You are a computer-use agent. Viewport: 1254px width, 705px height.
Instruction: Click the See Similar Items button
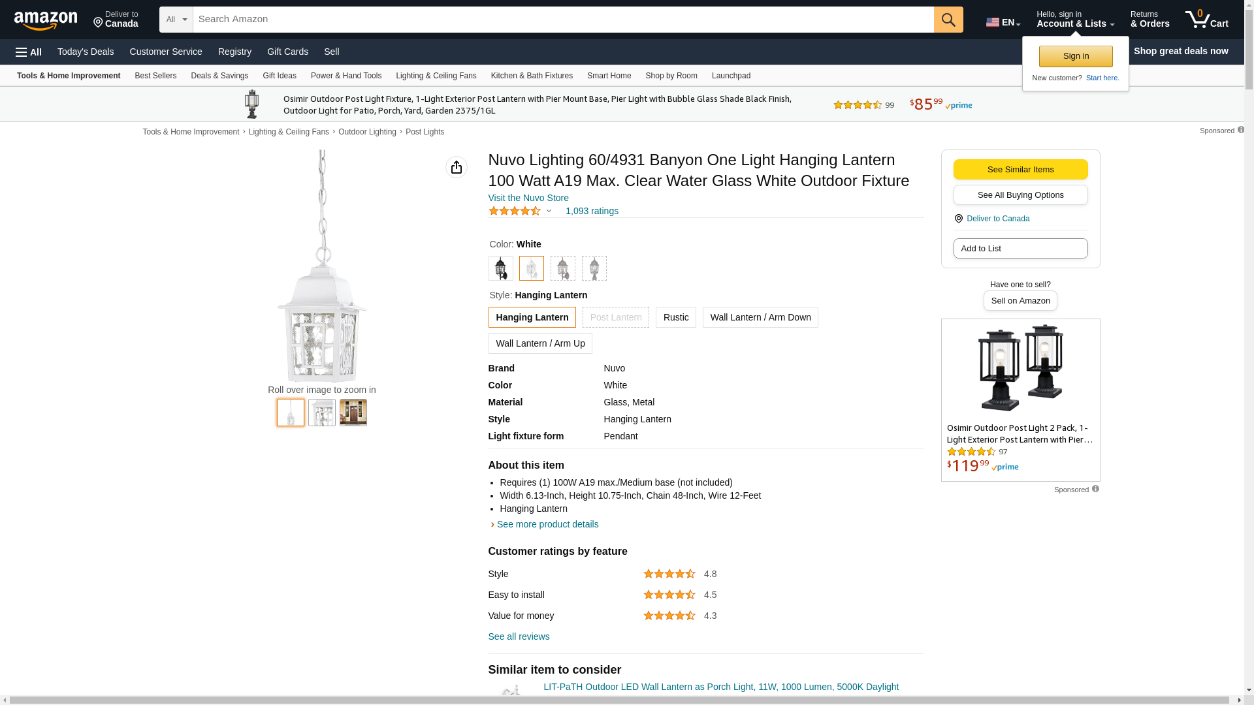pos(1020,170)
